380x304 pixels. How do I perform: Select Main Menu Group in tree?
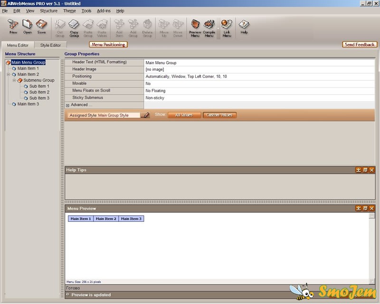[x=28, y=62]
